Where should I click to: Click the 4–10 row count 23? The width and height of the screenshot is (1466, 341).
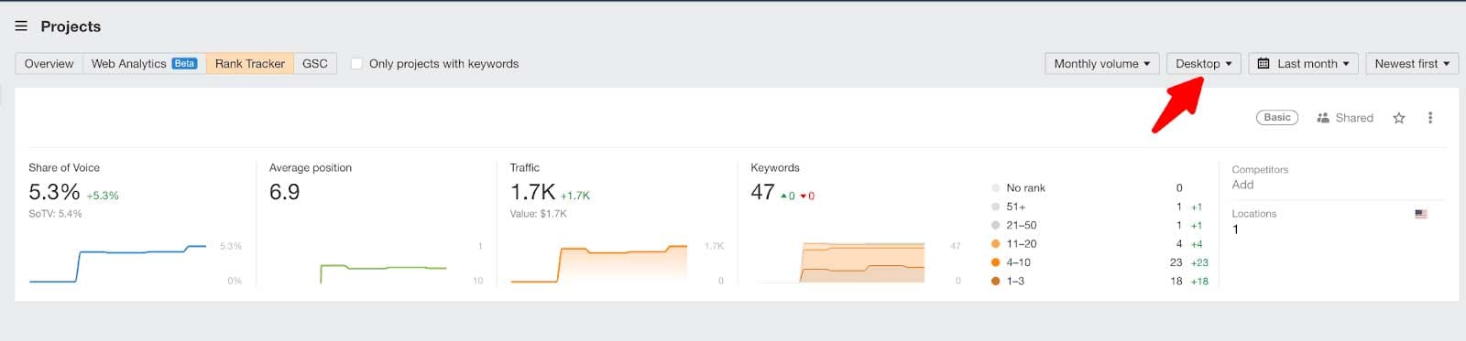pos(1176,262)
